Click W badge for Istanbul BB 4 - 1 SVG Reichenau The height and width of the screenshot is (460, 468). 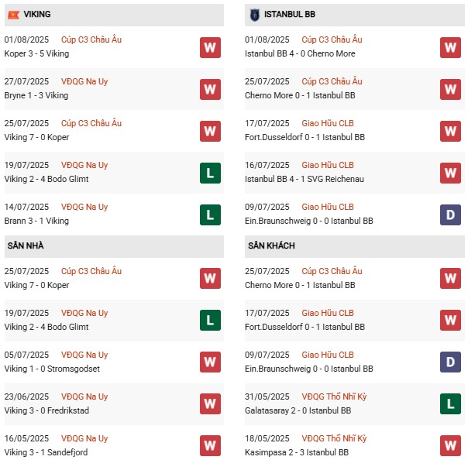450,173
